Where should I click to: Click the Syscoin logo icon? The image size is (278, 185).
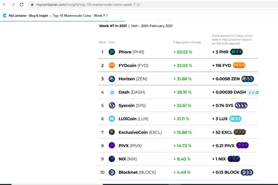112,105
